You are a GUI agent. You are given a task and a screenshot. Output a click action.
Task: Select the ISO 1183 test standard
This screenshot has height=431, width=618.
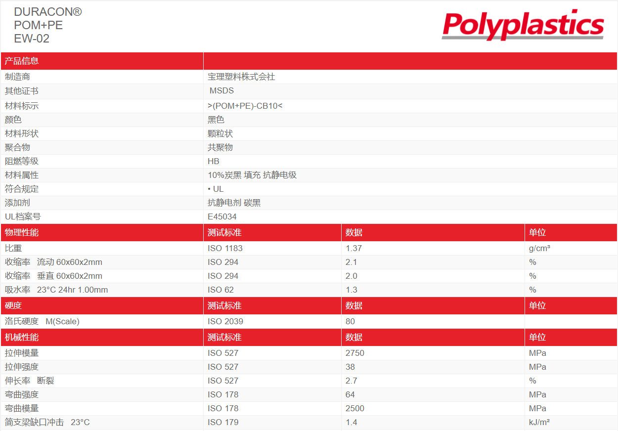(225, 248)
